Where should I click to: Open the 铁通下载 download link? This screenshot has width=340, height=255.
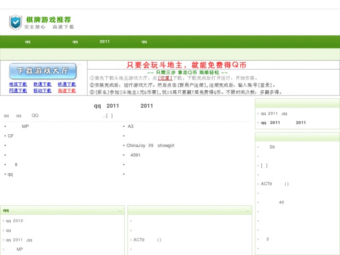pyautogui.click(x=67, y=84)
